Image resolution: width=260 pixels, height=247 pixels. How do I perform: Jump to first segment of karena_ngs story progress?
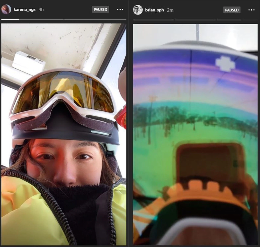pos(32,19)
